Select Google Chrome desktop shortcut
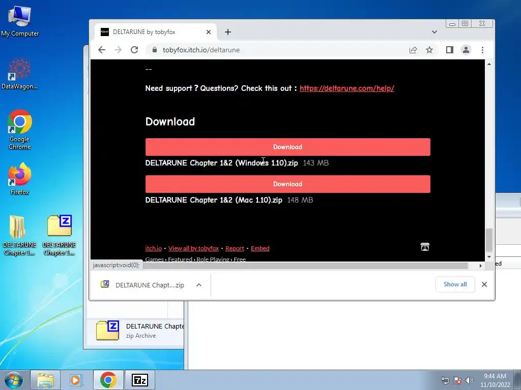Image resolution: width=521 pixels, height=390 pixels. coord(20,129)
